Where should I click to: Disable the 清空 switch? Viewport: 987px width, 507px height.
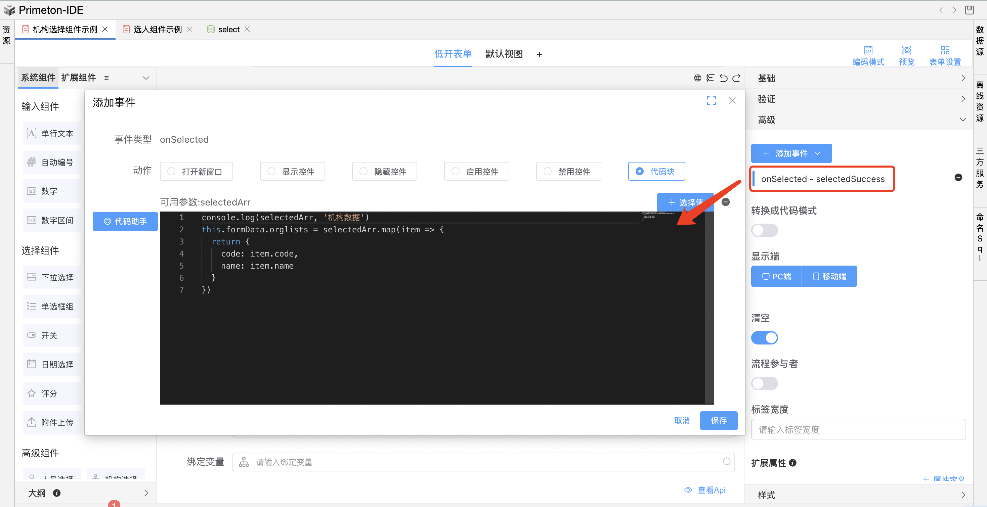[764, 338]
